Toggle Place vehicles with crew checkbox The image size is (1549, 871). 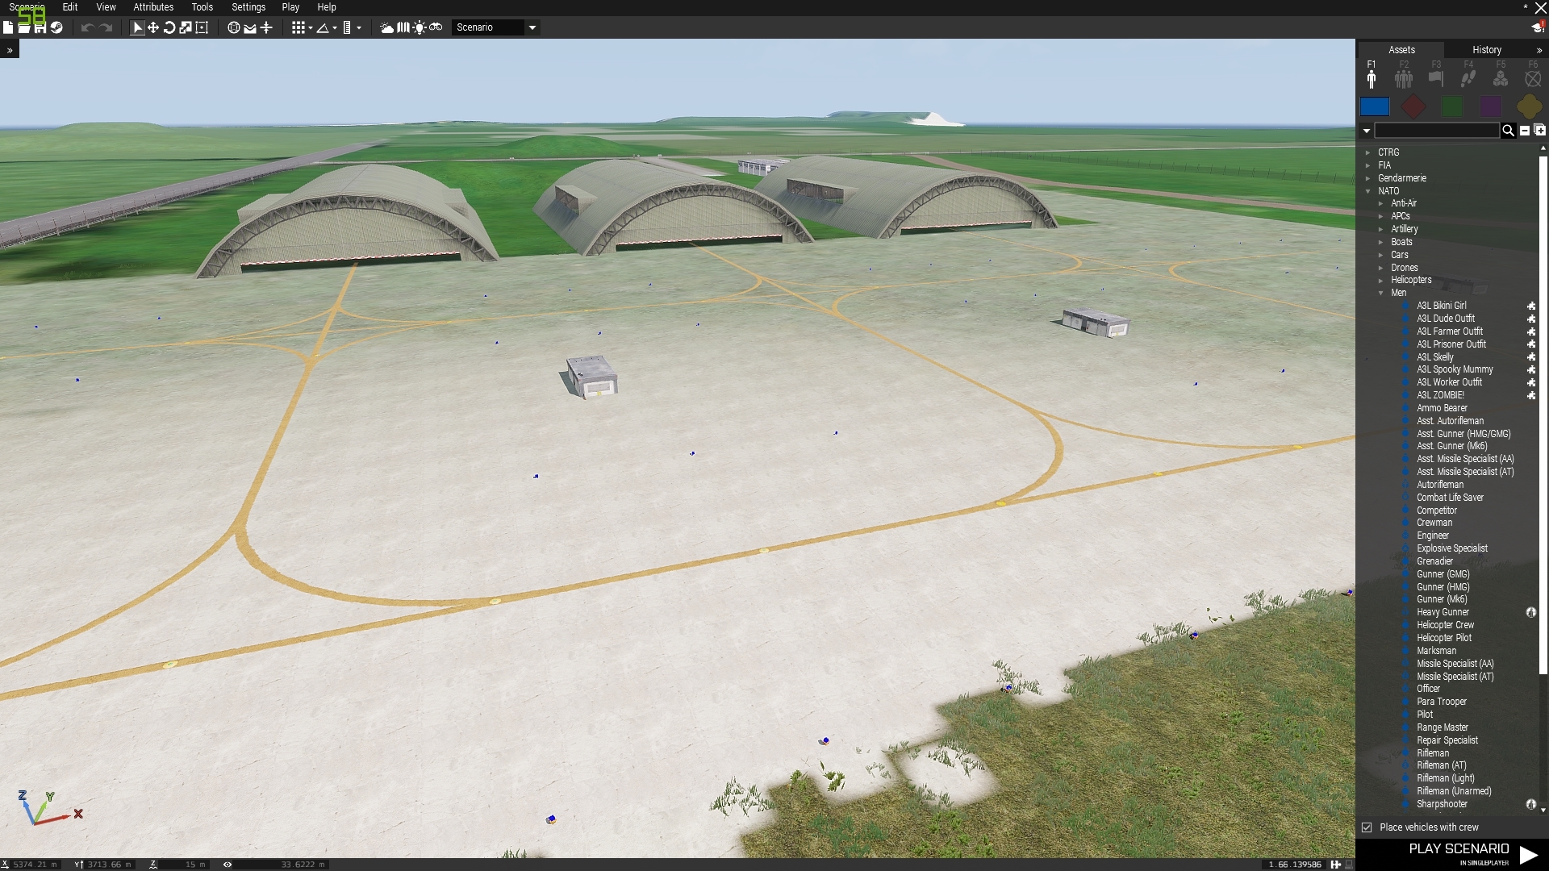tap(1367, 827)
